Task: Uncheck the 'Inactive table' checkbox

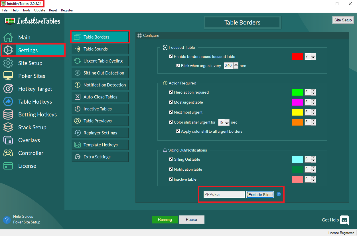Action: tap(171, 179)
